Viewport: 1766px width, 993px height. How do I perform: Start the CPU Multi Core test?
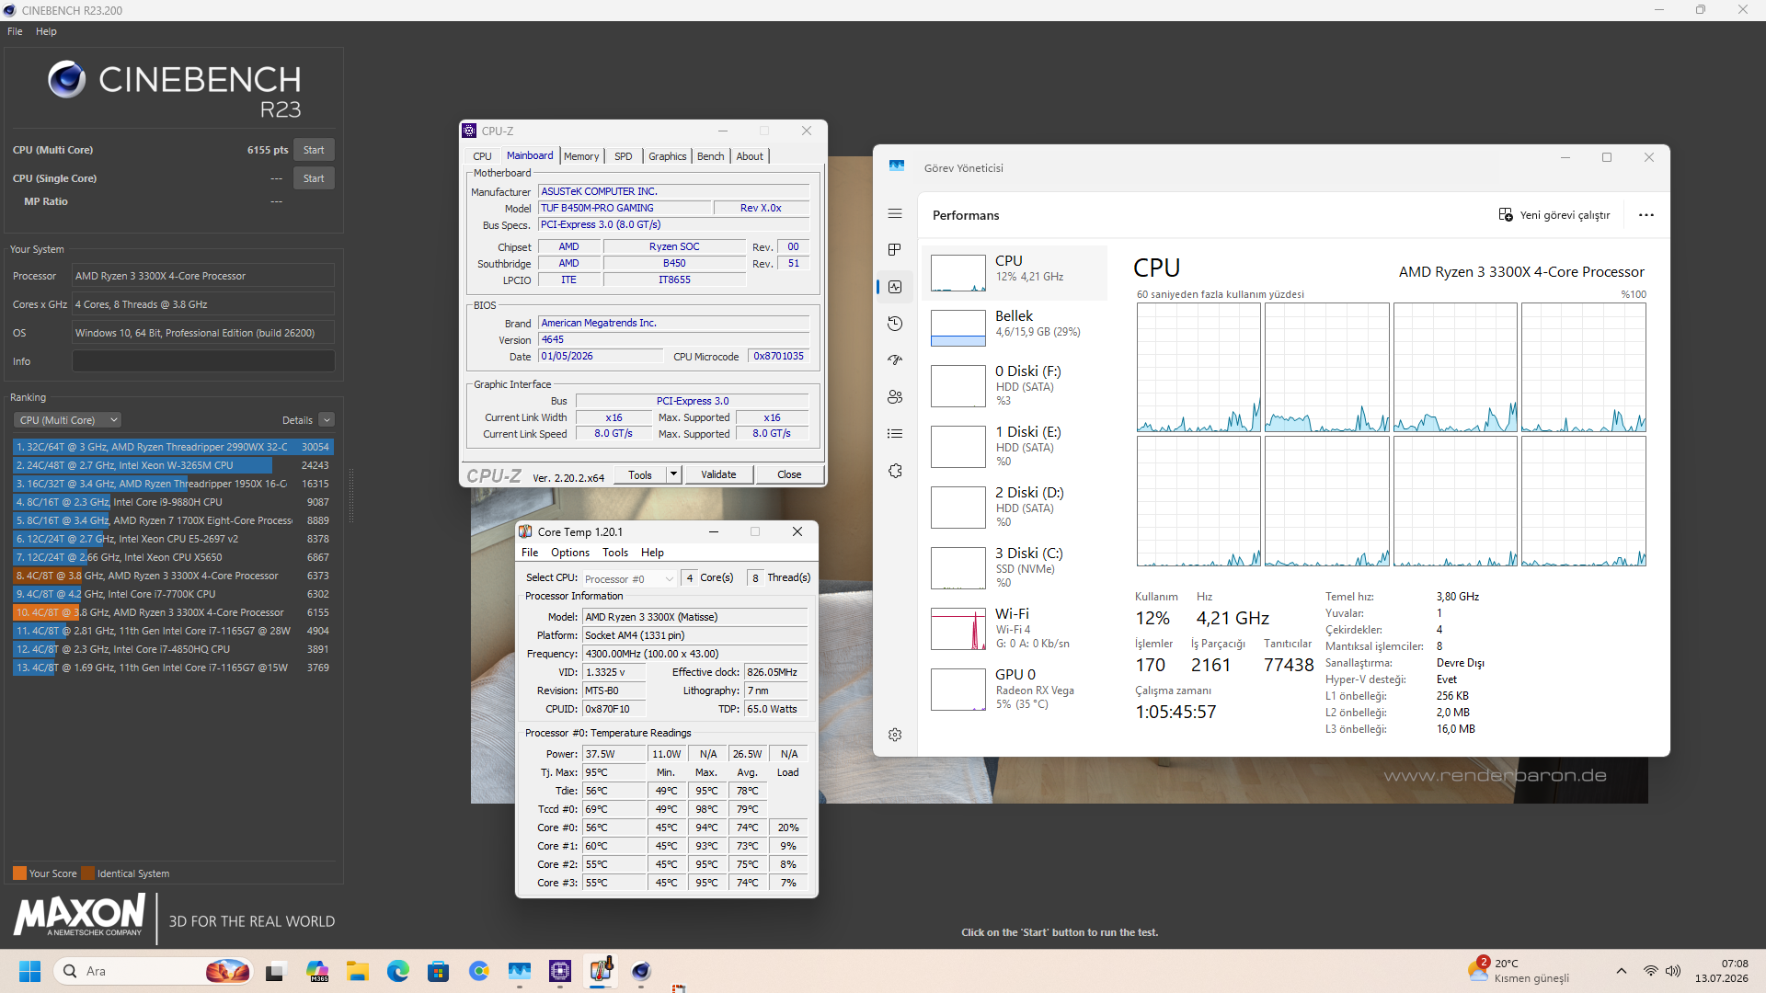click(314, 150)
